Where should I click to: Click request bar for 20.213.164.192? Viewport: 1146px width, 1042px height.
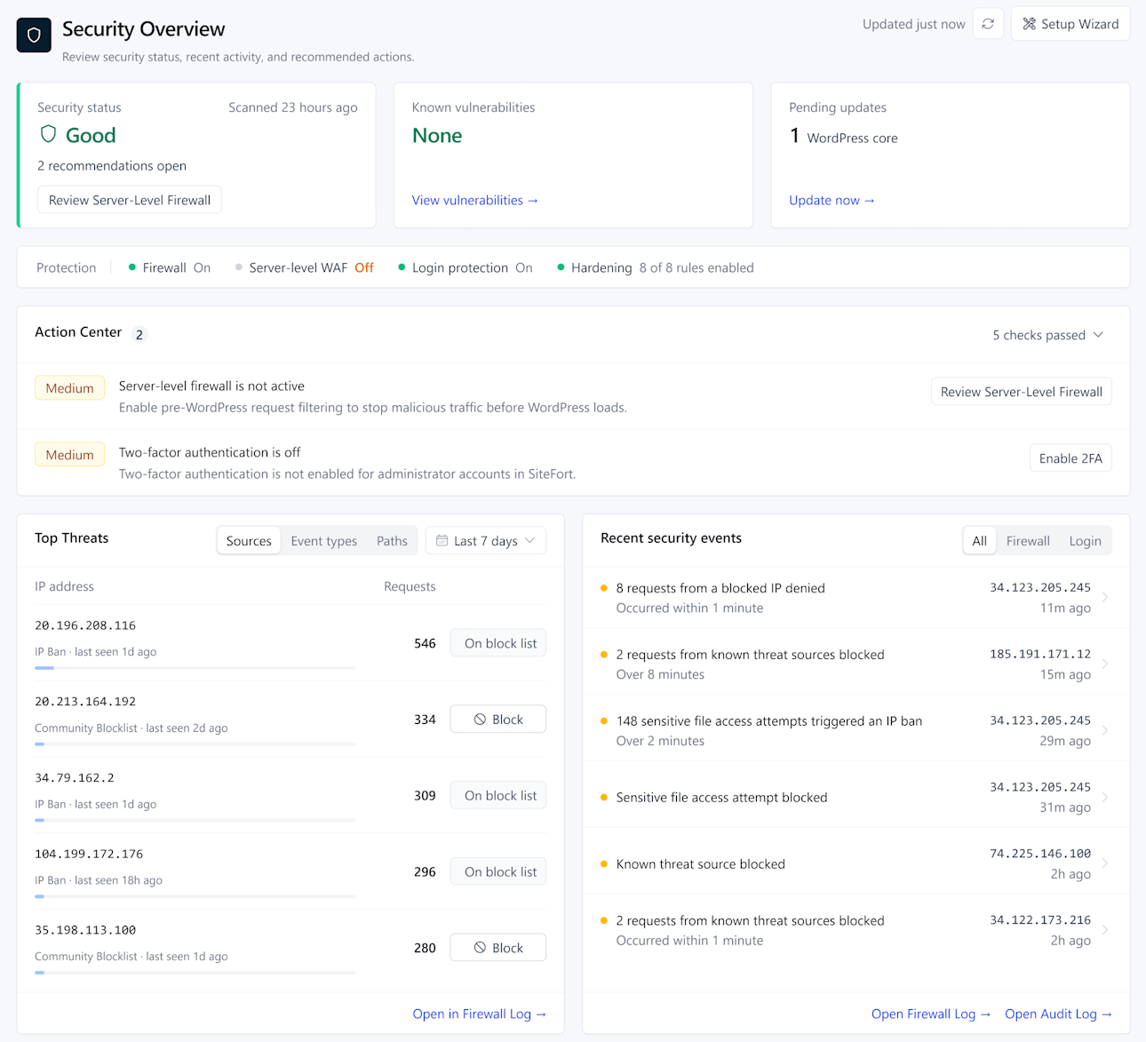click(195, 744)
